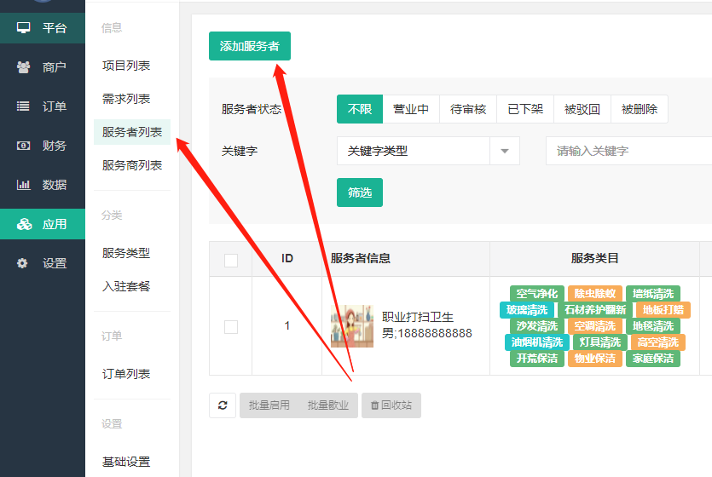Click the 应用 cubes icon
Viewport: 712px width, 477px height.
point(24,224)
